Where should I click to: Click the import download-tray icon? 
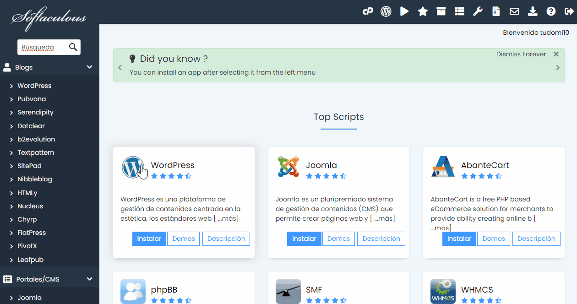pyautogui.click(x=533, y=11)
